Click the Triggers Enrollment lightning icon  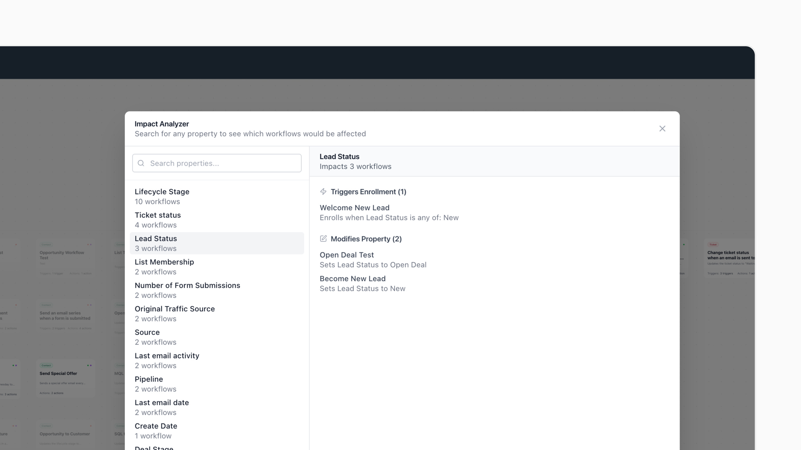pos(323,191)
